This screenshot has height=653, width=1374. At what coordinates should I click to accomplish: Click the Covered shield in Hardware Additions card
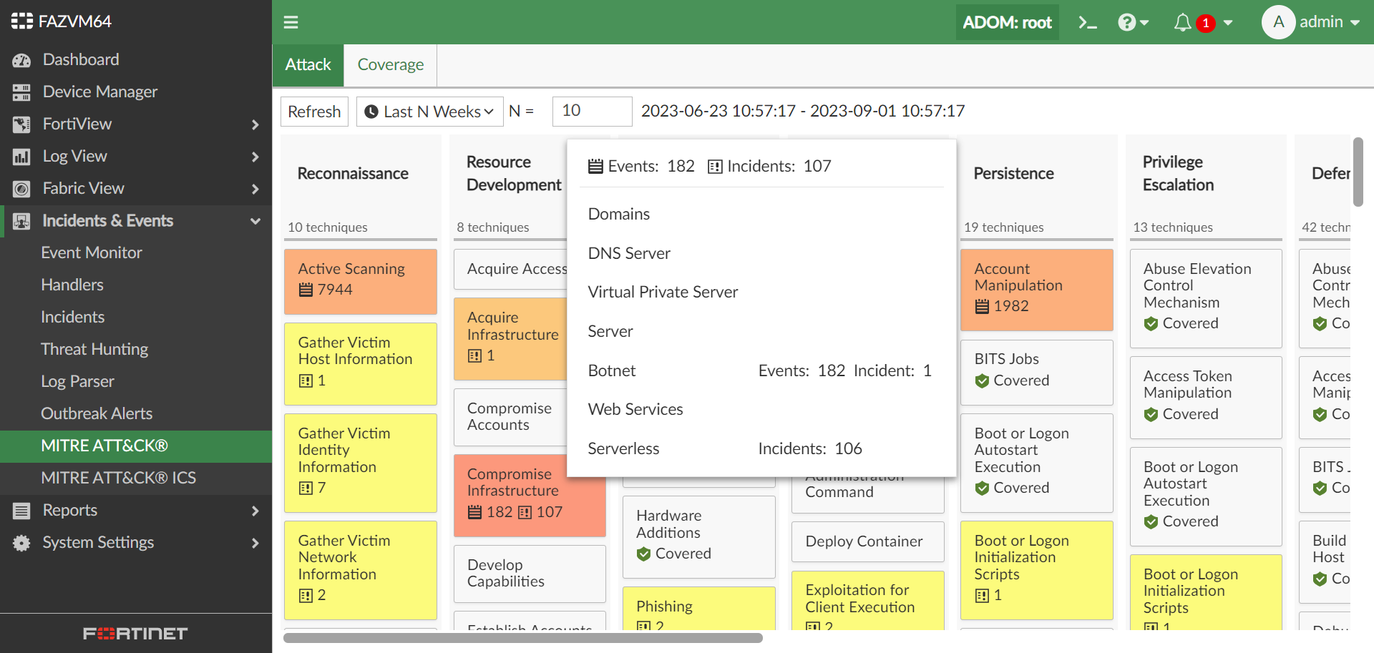[x=643, y=554]
